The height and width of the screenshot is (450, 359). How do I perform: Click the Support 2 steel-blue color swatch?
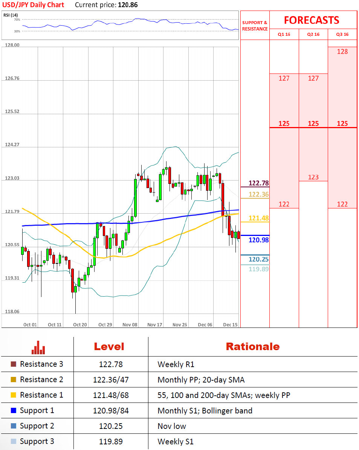pos(14,426)
